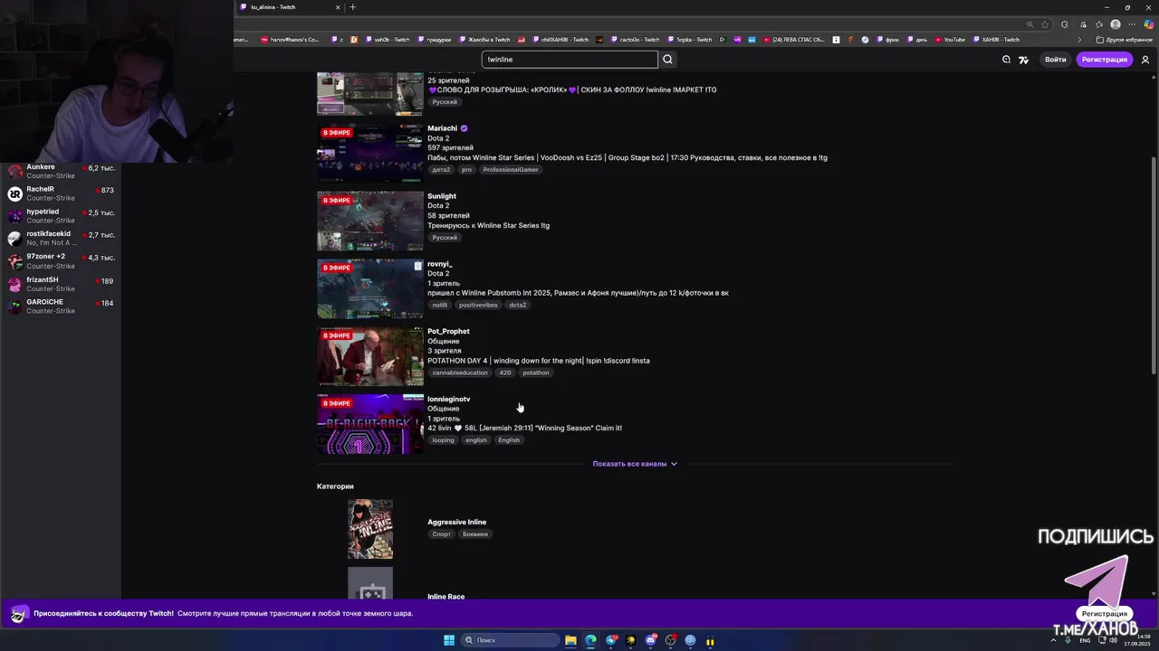Open lonnieginotv stream thumbnail
1159x651 pixels.
[x=369, y=424]
